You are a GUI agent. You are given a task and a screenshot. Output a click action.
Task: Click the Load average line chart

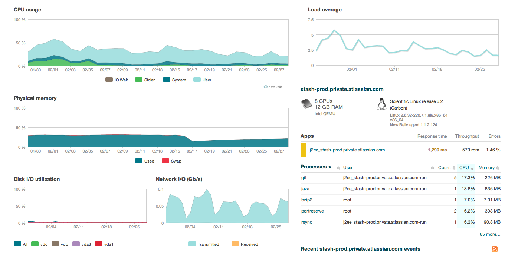pos(407,42)
